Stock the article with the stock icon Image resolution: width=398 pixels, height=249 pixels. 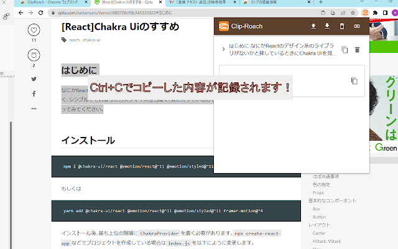click(34, 55)
